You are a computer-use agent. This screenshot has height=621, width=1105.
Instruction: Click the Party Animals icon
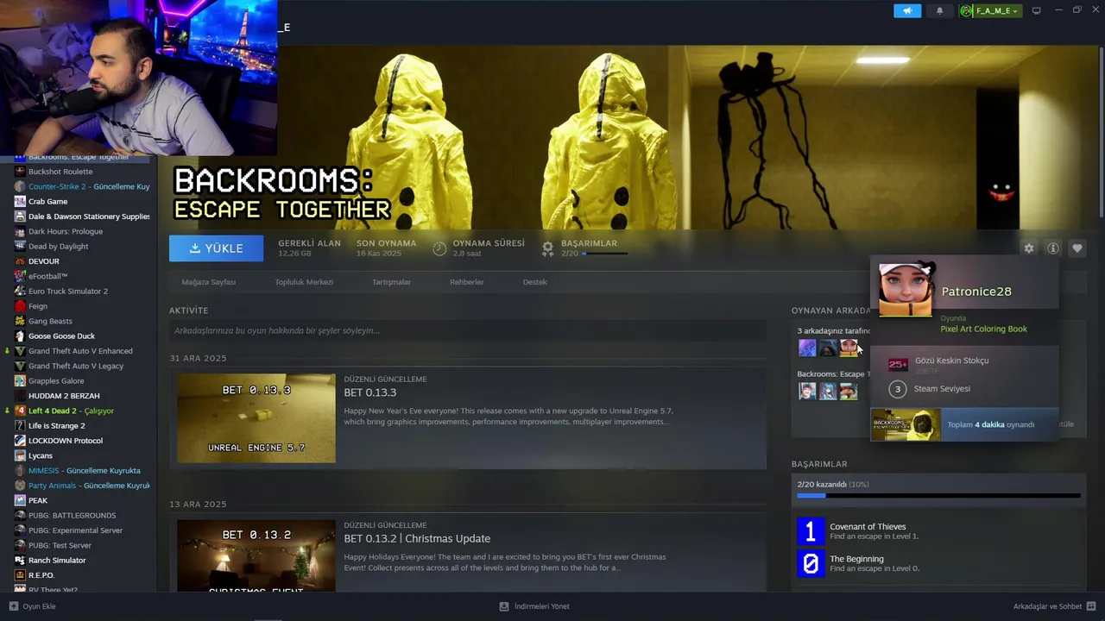pos(20,486)
